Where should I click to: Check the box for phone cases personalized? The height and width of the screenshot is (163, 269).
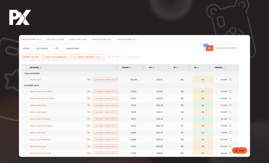pos(25,92)
